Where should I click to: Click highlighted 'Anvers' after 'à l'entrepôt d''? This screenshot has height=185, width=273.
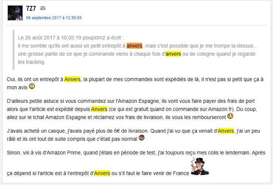click(102, 173)
